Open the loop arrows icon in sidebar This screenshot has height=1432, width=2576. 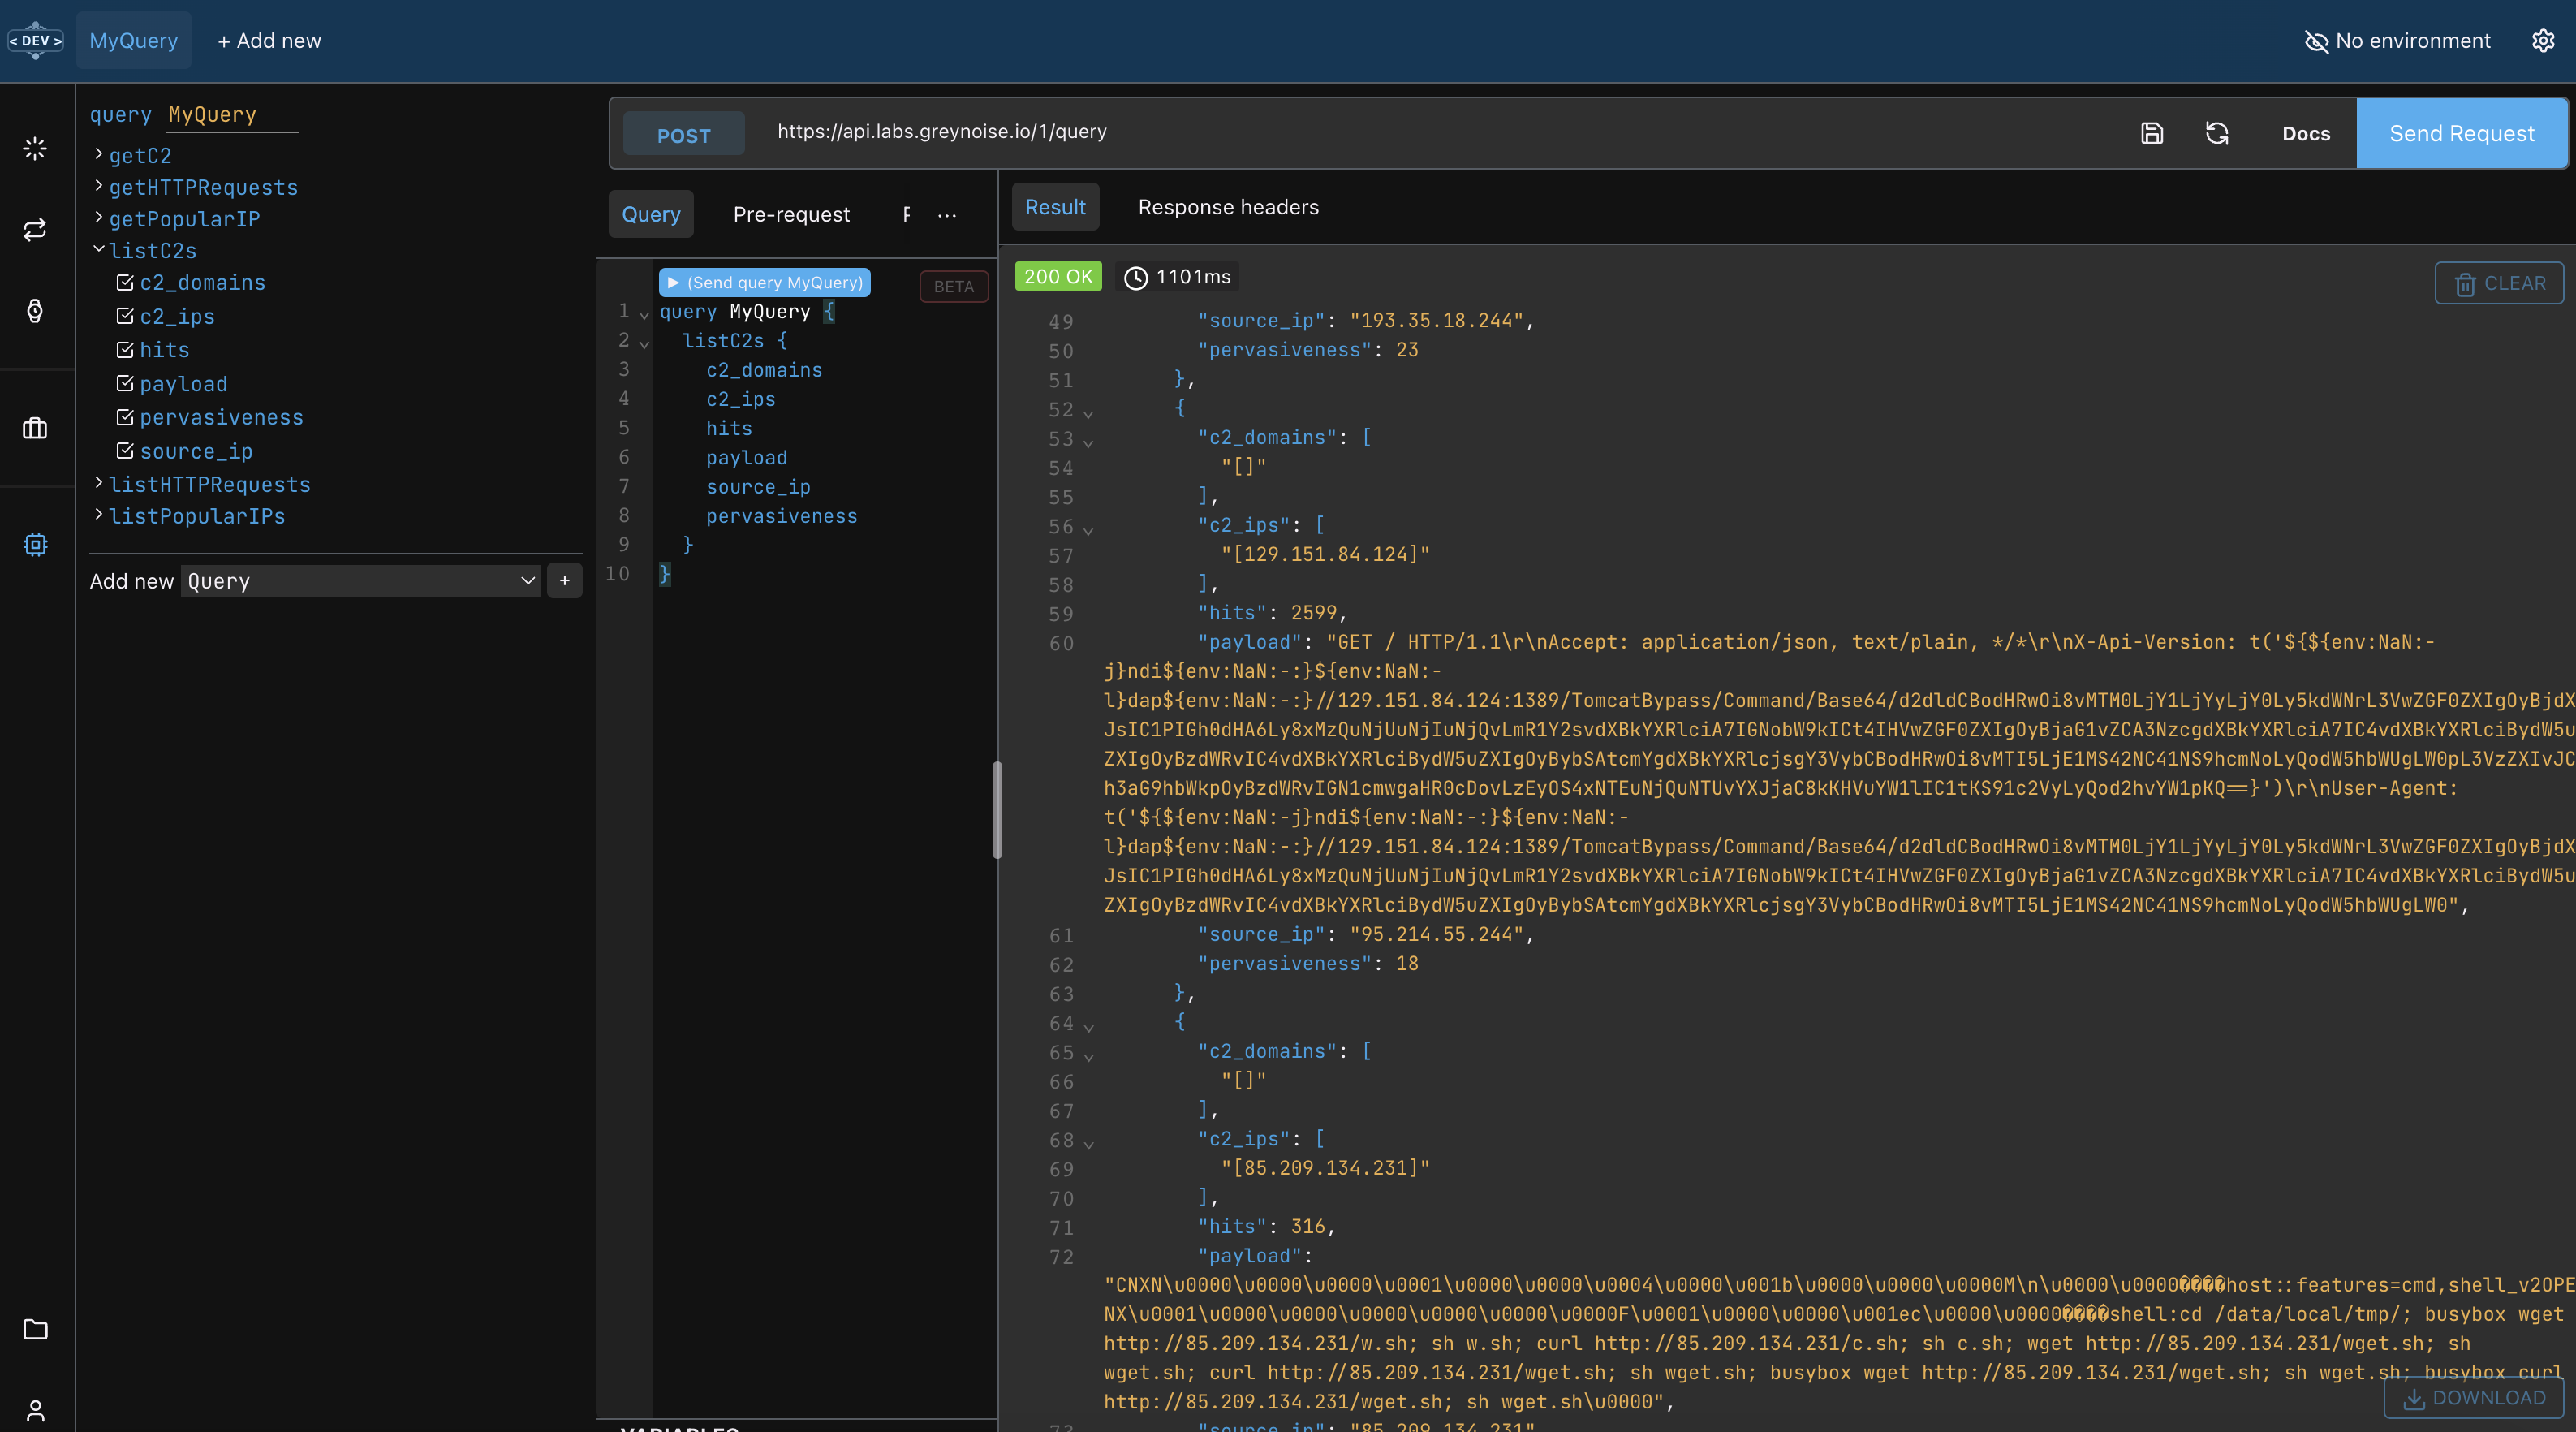coord(35,230)
